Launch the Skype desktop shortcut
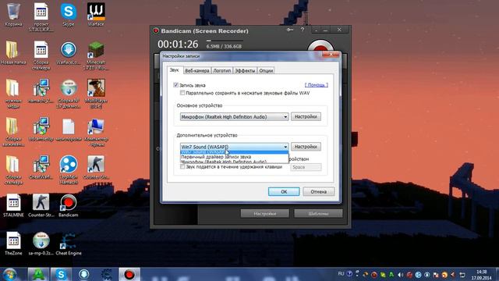Viewport: 499px width, 281px height. pyautogui.click(x=69, y=14)
